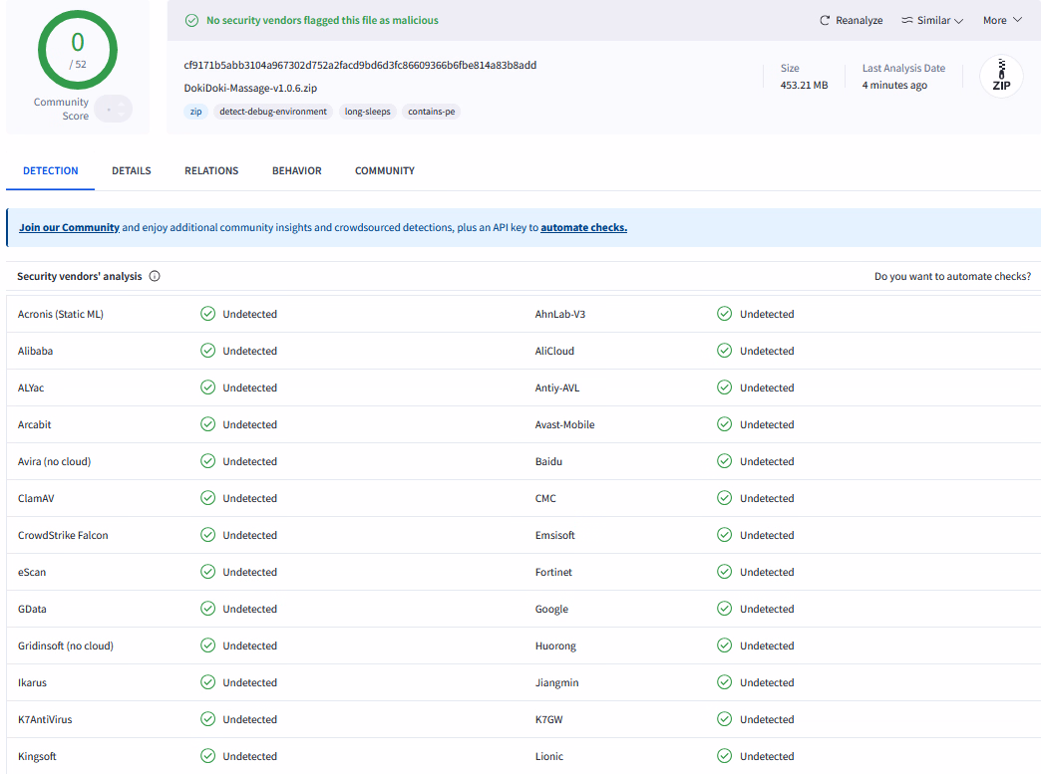Click the Avast-Mobile undetected check icon

(x=724, y=423)
